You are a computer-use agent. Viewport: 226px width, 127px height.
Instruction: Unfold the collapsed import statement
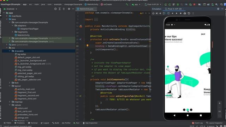(x=96, y=19)
